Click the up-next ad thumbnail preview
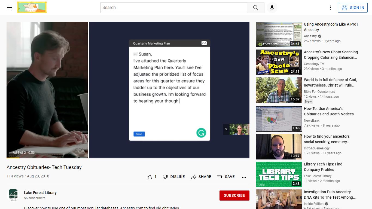The height and width of the screenshot is (209, 372). click(x=239, y=129)
